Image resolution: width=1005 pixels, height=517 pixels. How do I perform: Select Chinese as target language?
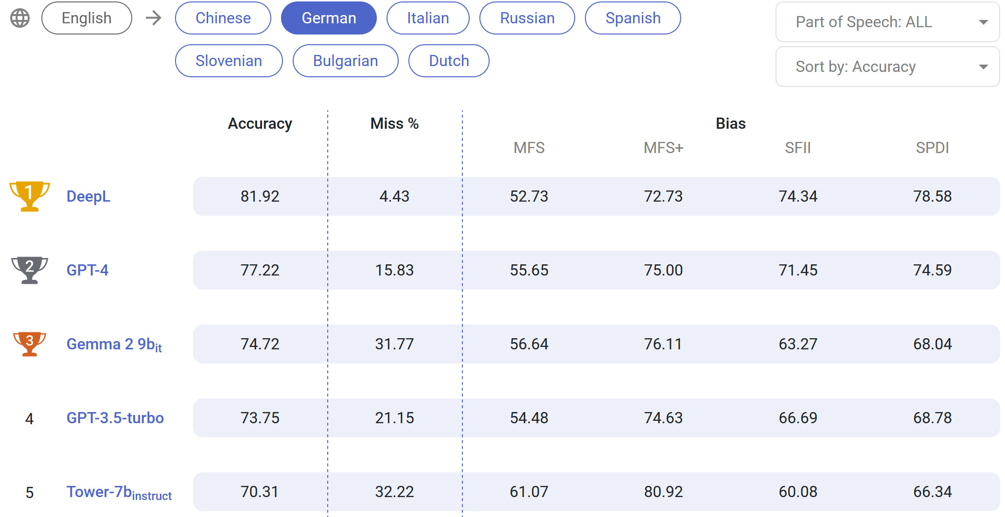coord(223,18)
